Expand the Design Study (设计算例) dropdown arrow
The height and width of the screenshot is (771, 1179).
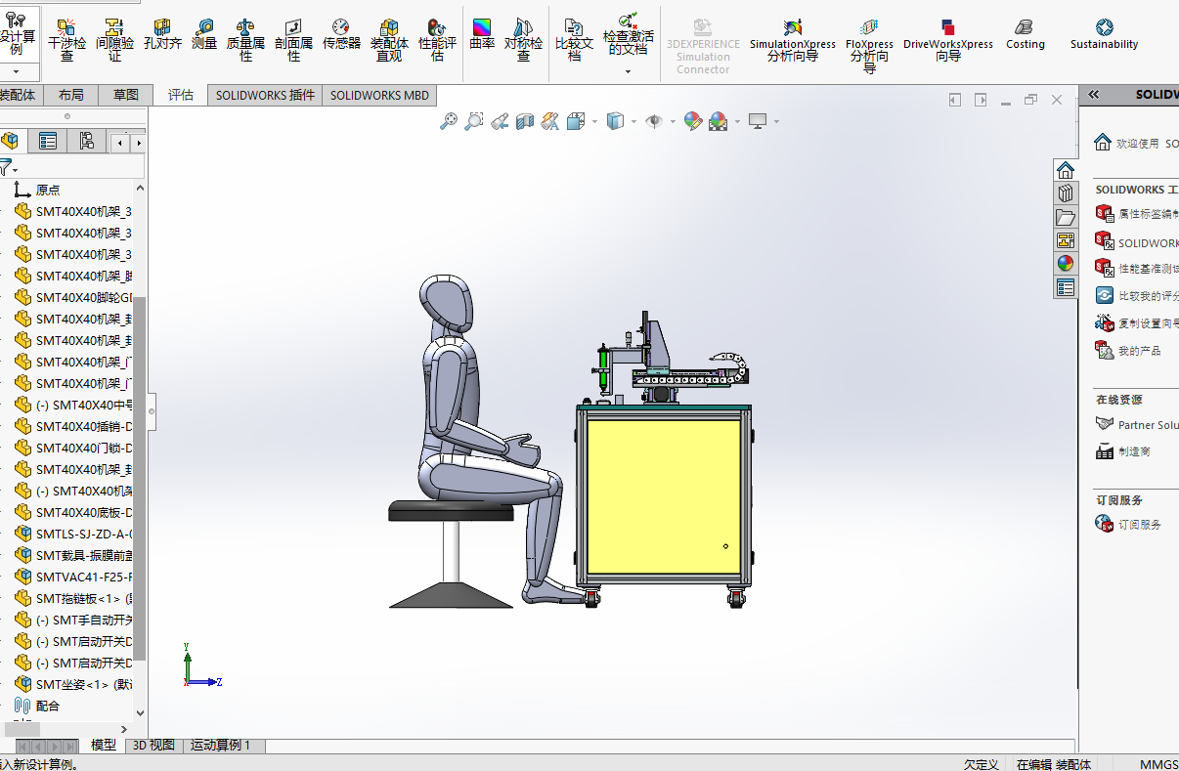point(17,72)
